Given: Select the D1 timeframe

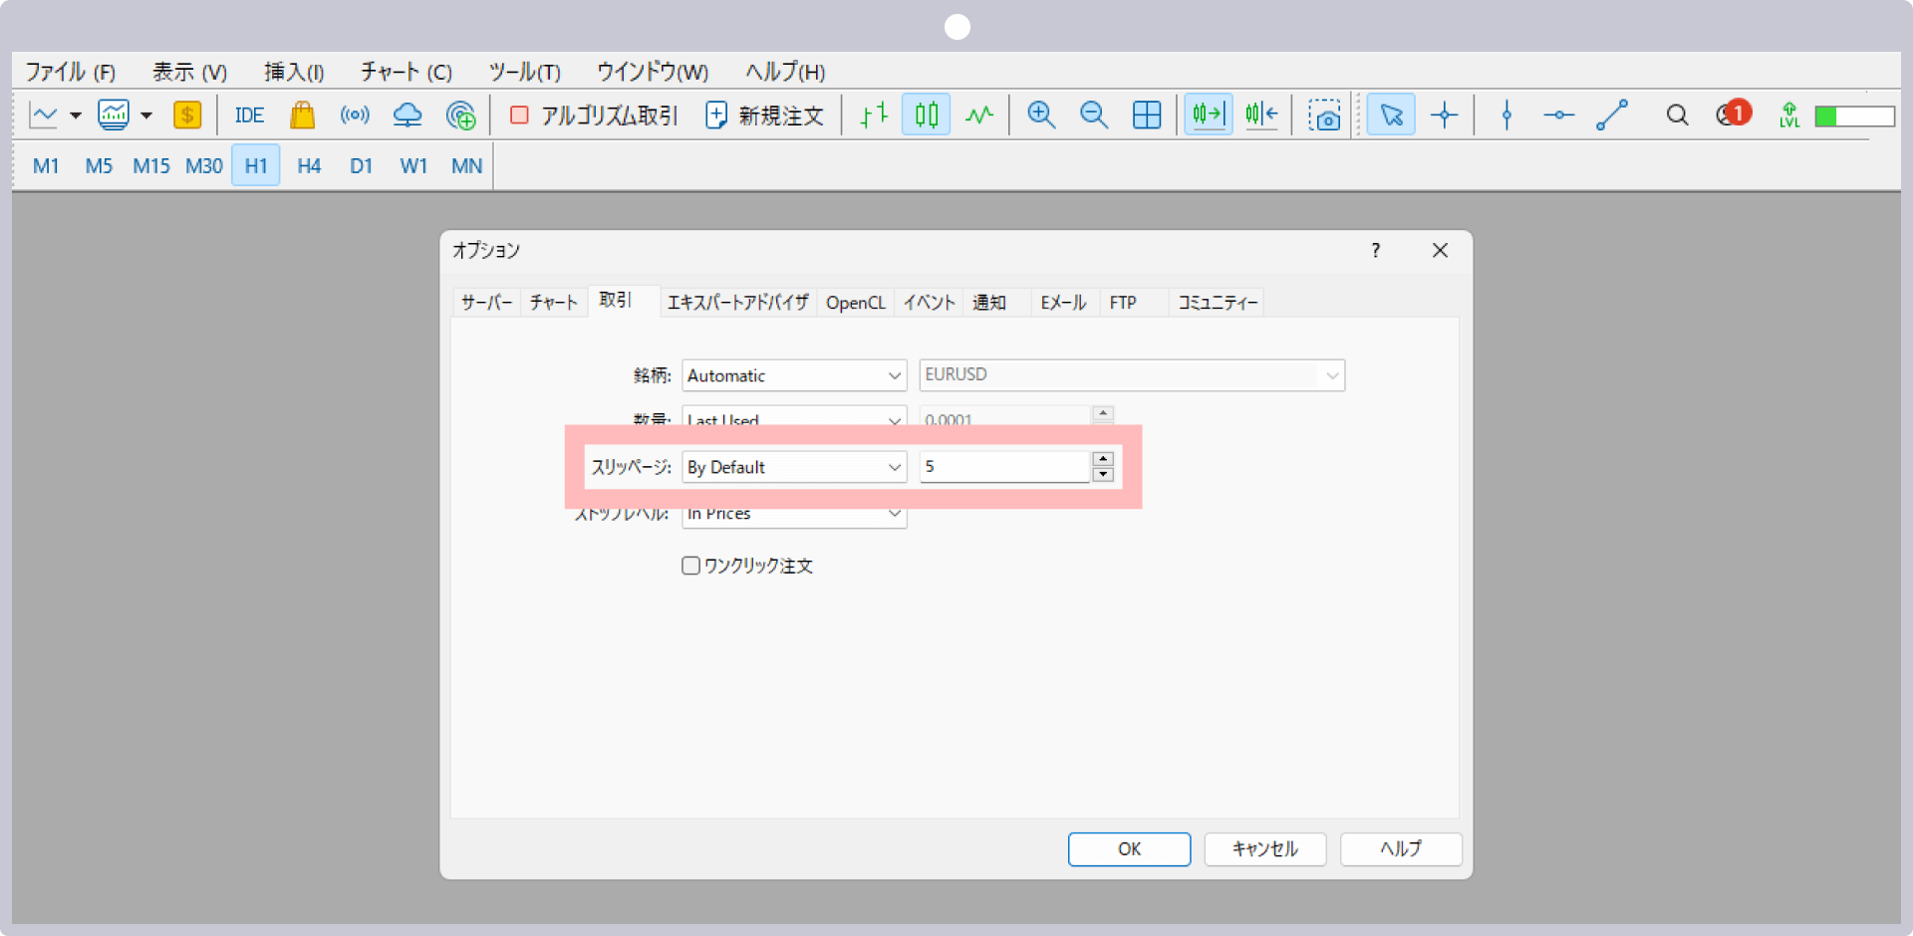Looking at the screenshot, I should pos(361,166).
